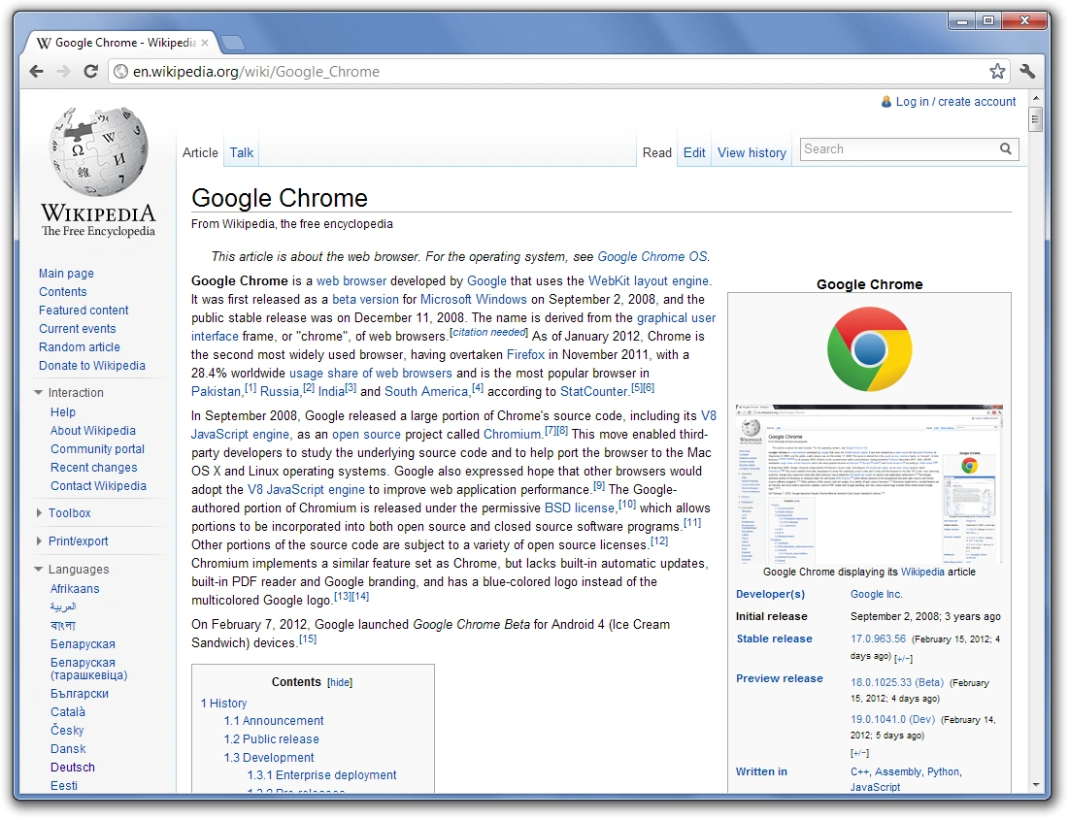Toggle the stable release version history [+/-]
Viewport: 1069px width, 819px height.
(x=902, y=657)
